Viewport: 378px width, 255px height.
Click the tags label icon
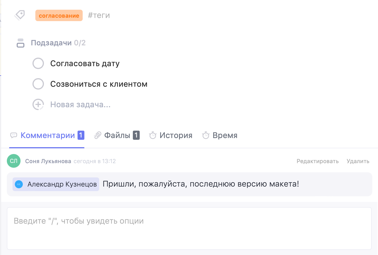[19, 15]
